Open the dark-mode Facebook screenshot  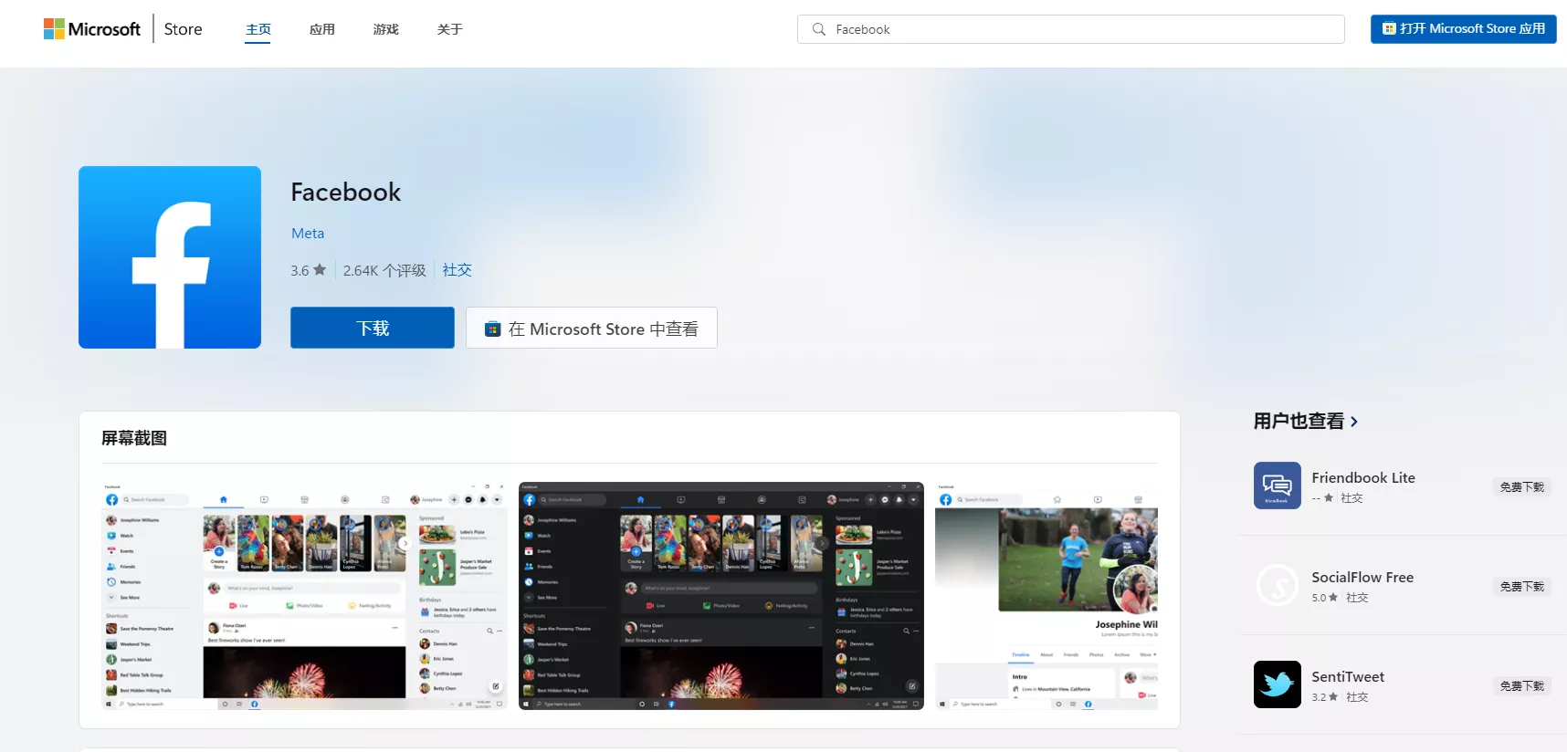point(721,596)
